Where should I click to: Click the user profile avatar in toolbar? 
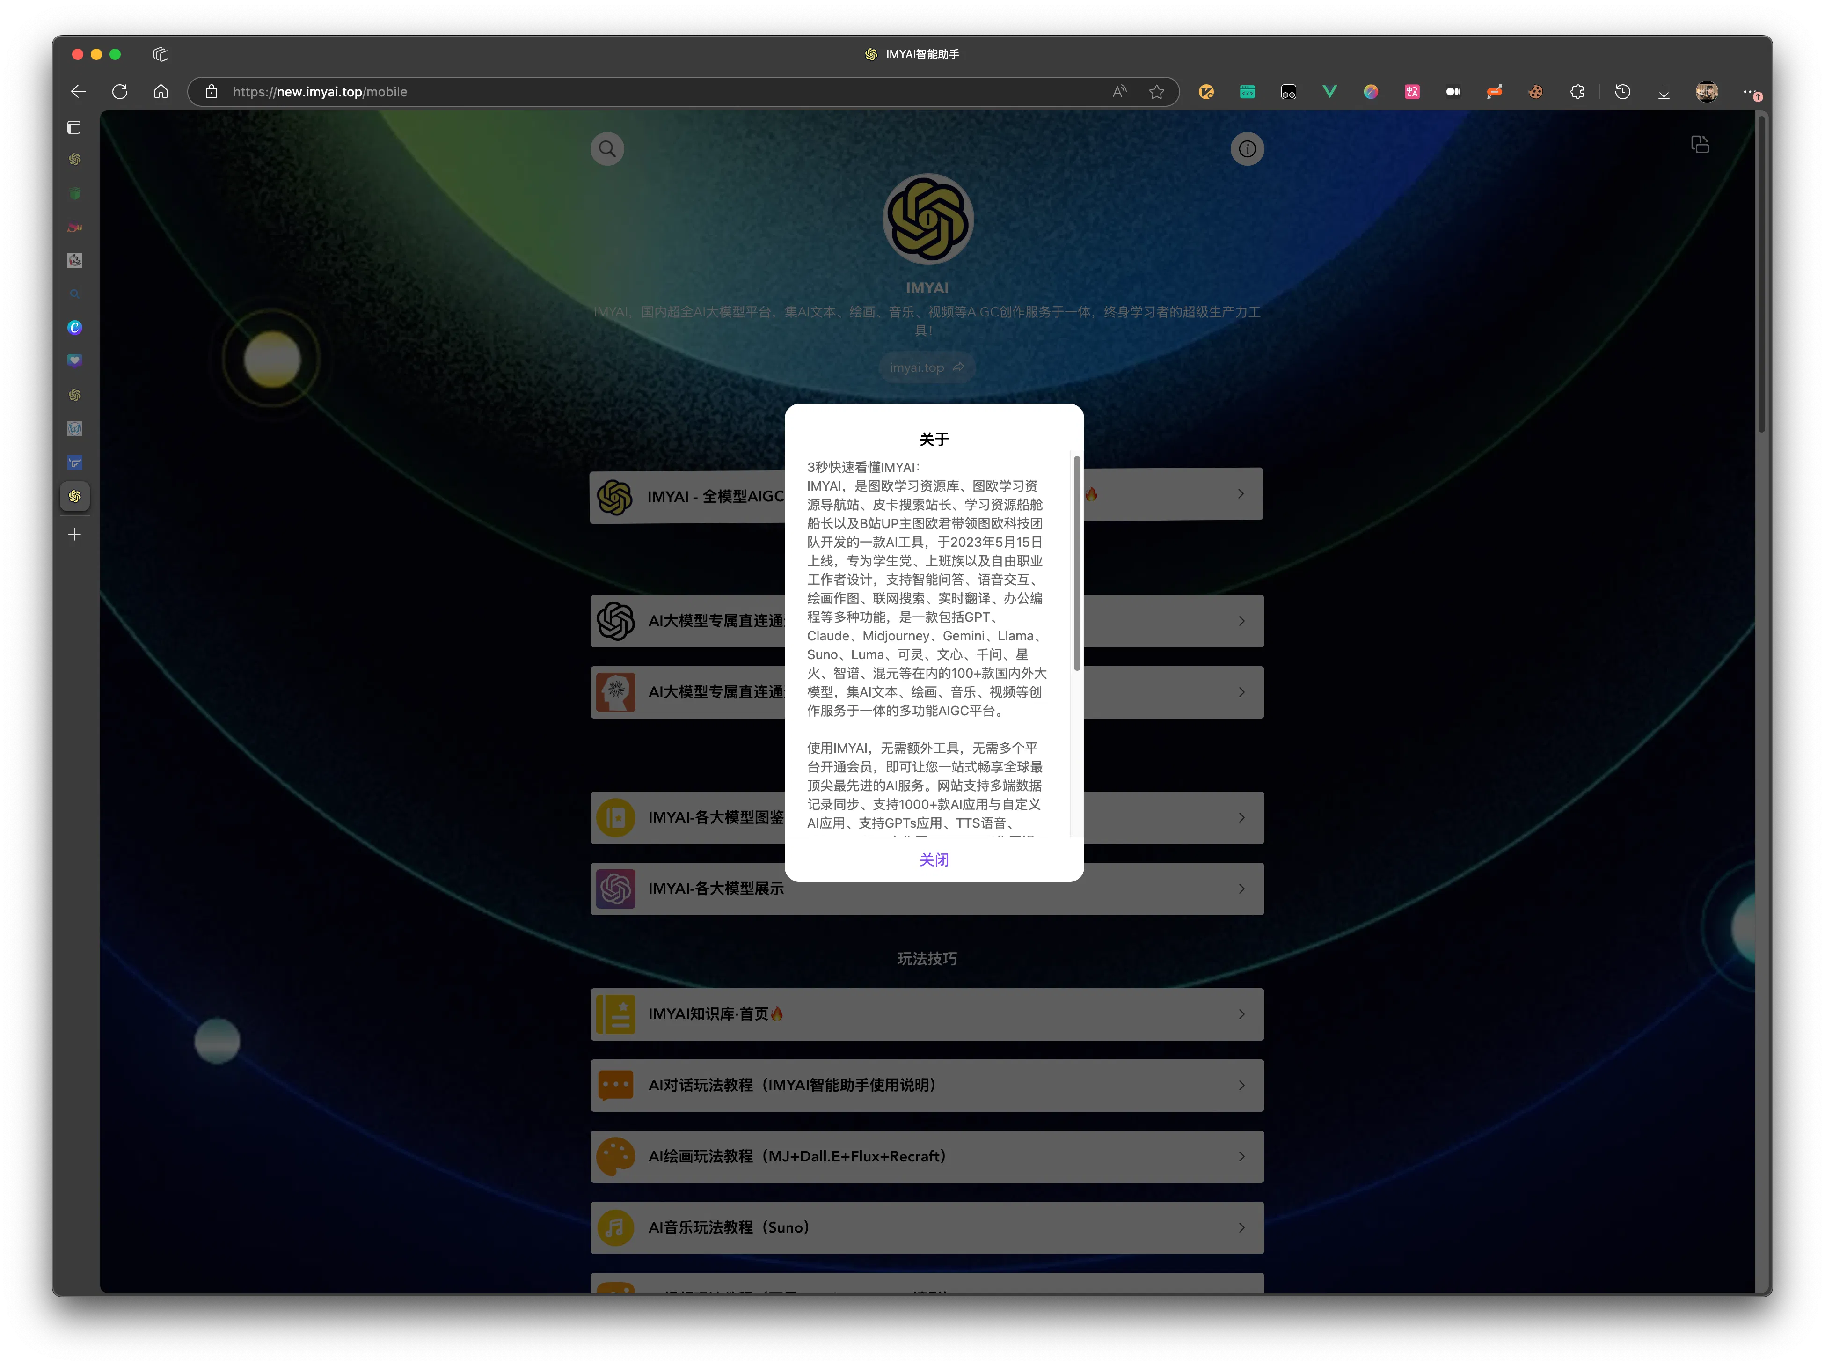[x=1706, y=92]
